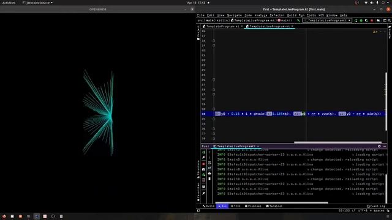This screenshot has width=392, height=220.
Task: Toggle tool window bars at bottom-left corner
Action: pos(198,210)
